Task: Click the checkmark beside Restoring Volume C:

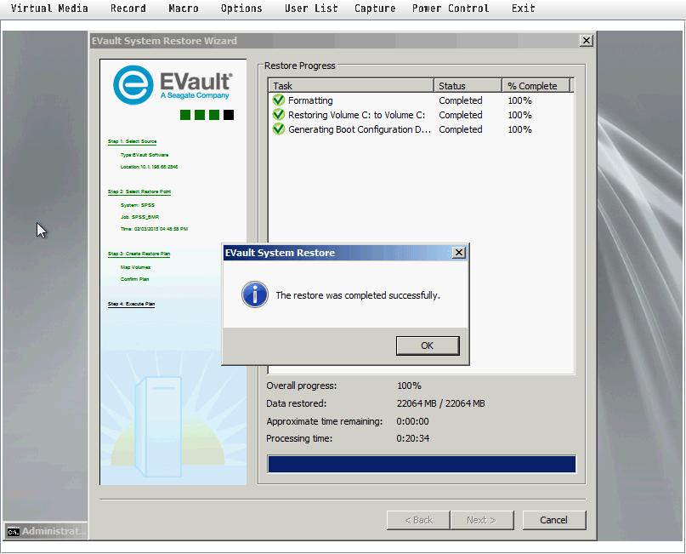Action: (278, 115)
